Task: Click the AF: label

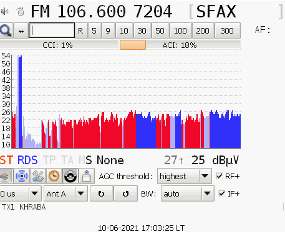Action: 263,30
